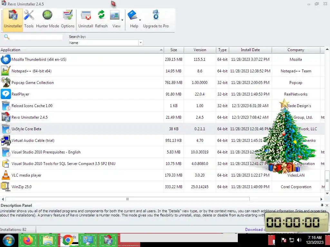
Task: Select Visual Studio 2010 Prerequisites icon
Action: point(6,152)
